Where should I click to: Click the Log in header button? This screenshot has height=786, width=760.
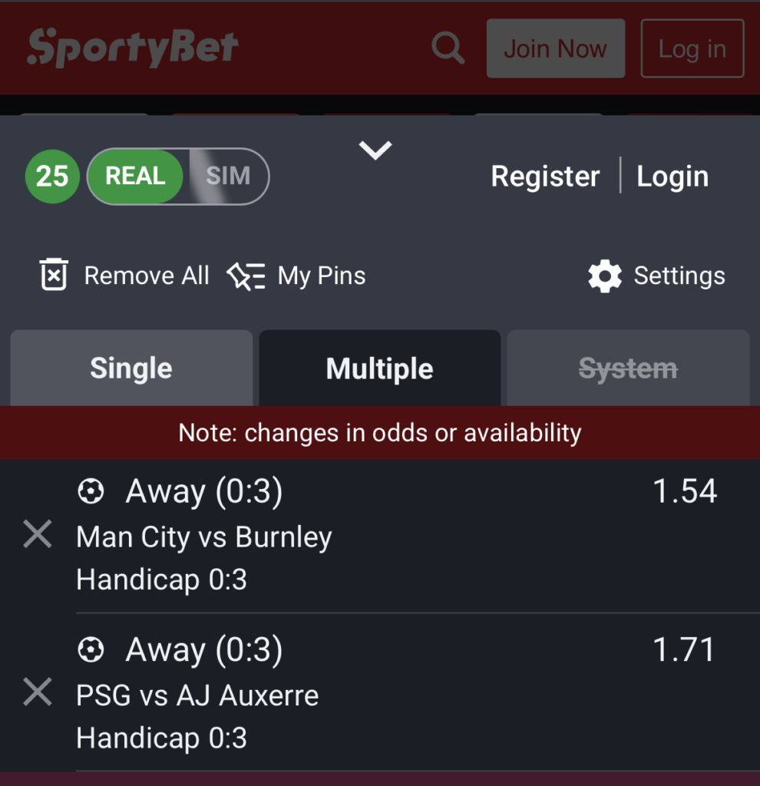(692, 48)
